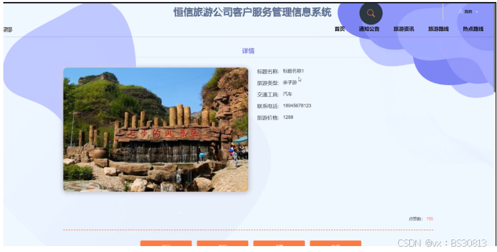Click the 旅游价格 label
Screen dimensions: 497x252
click(268, 117)
